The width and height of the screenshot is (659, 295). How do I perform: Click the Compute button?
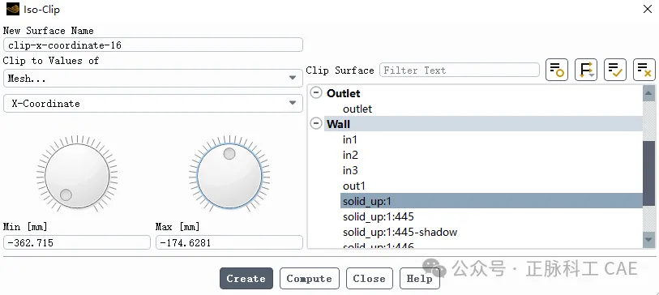tap(310, 278)
